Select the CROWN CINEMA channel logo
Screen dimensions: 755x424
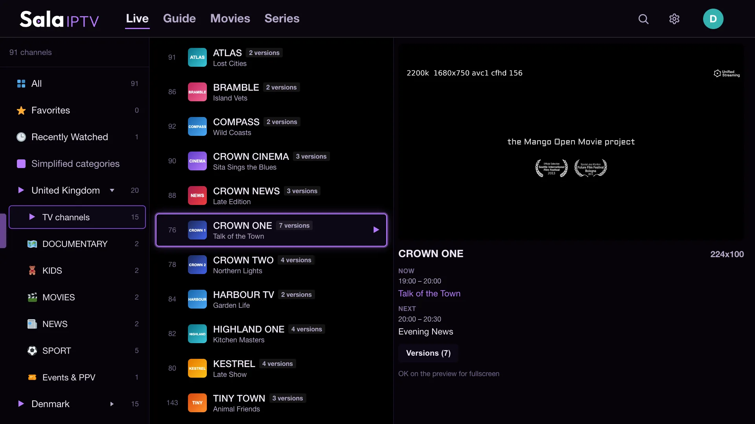point(197,161)
